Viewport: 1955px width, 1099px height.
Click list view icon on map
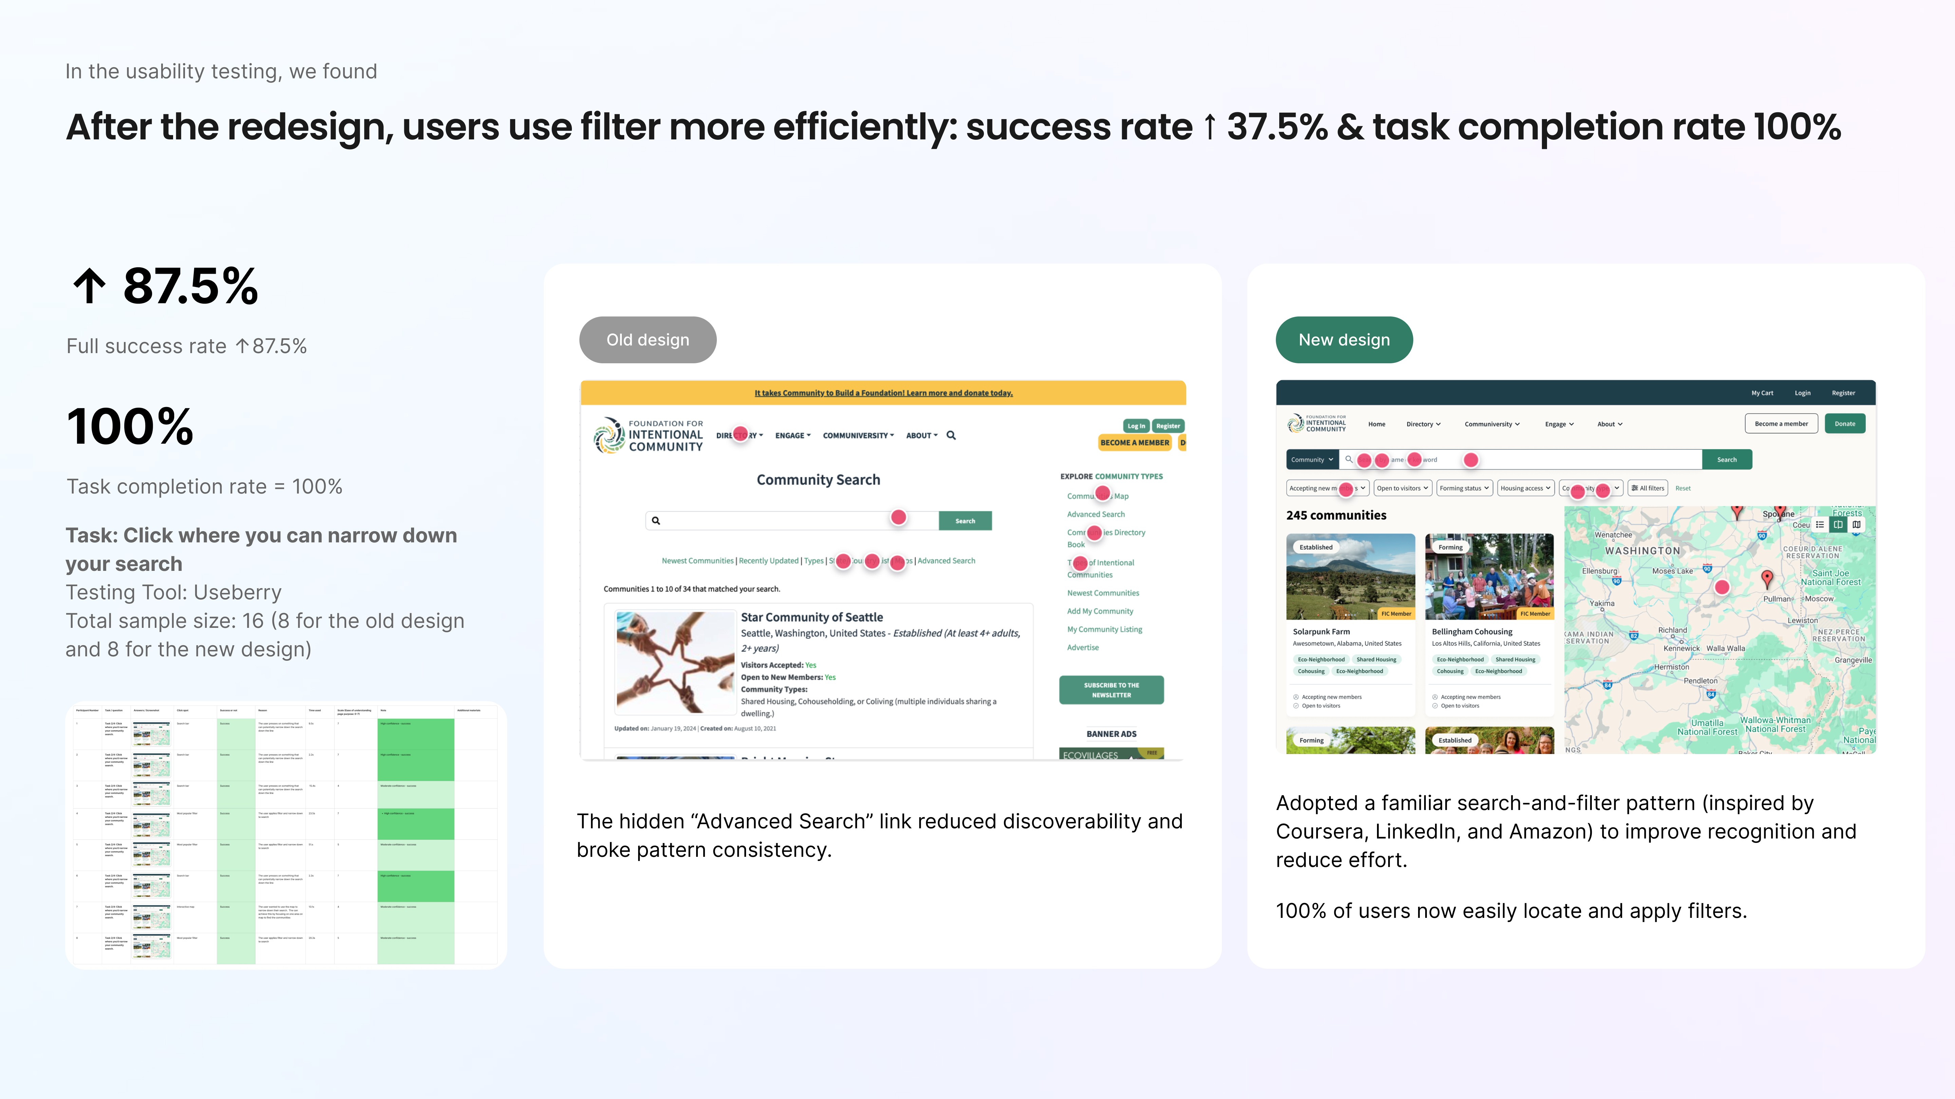pos(1819,524)
